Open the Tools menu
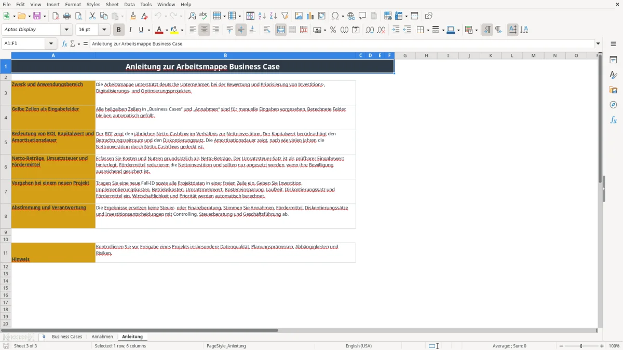Image resolution: width=623 pixels, height=350 pixels. pos(146,4)
